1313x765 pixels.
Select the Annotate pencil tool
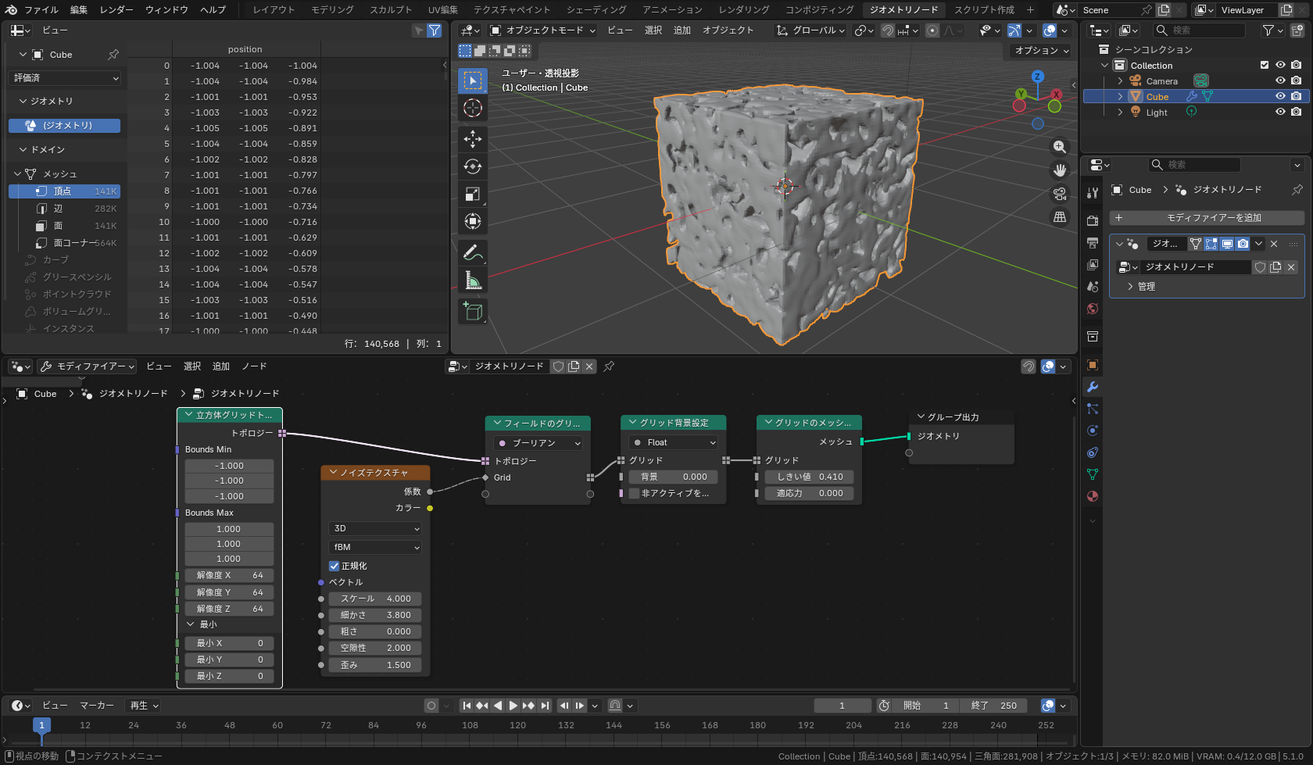coord(473,252)
